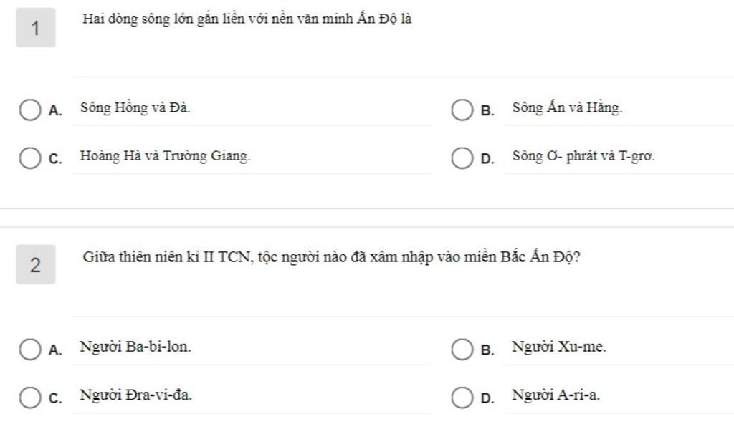Pick radio option D for question 1
This screenshot has height=442, width=734.
point(462,158)
